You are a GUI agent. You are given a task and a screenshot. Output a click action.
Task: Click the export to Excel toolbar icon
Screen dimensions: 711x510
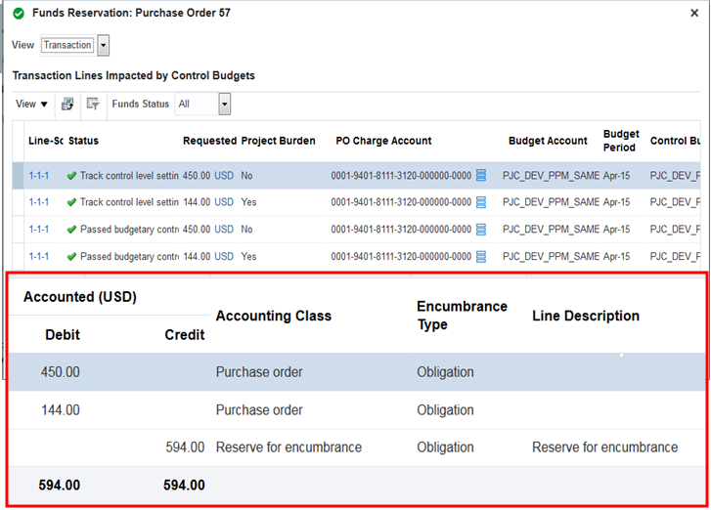click(67, 104)
